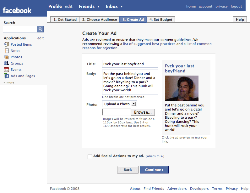Click the Title input field
250x193 pixels.
tap(130, 64)
